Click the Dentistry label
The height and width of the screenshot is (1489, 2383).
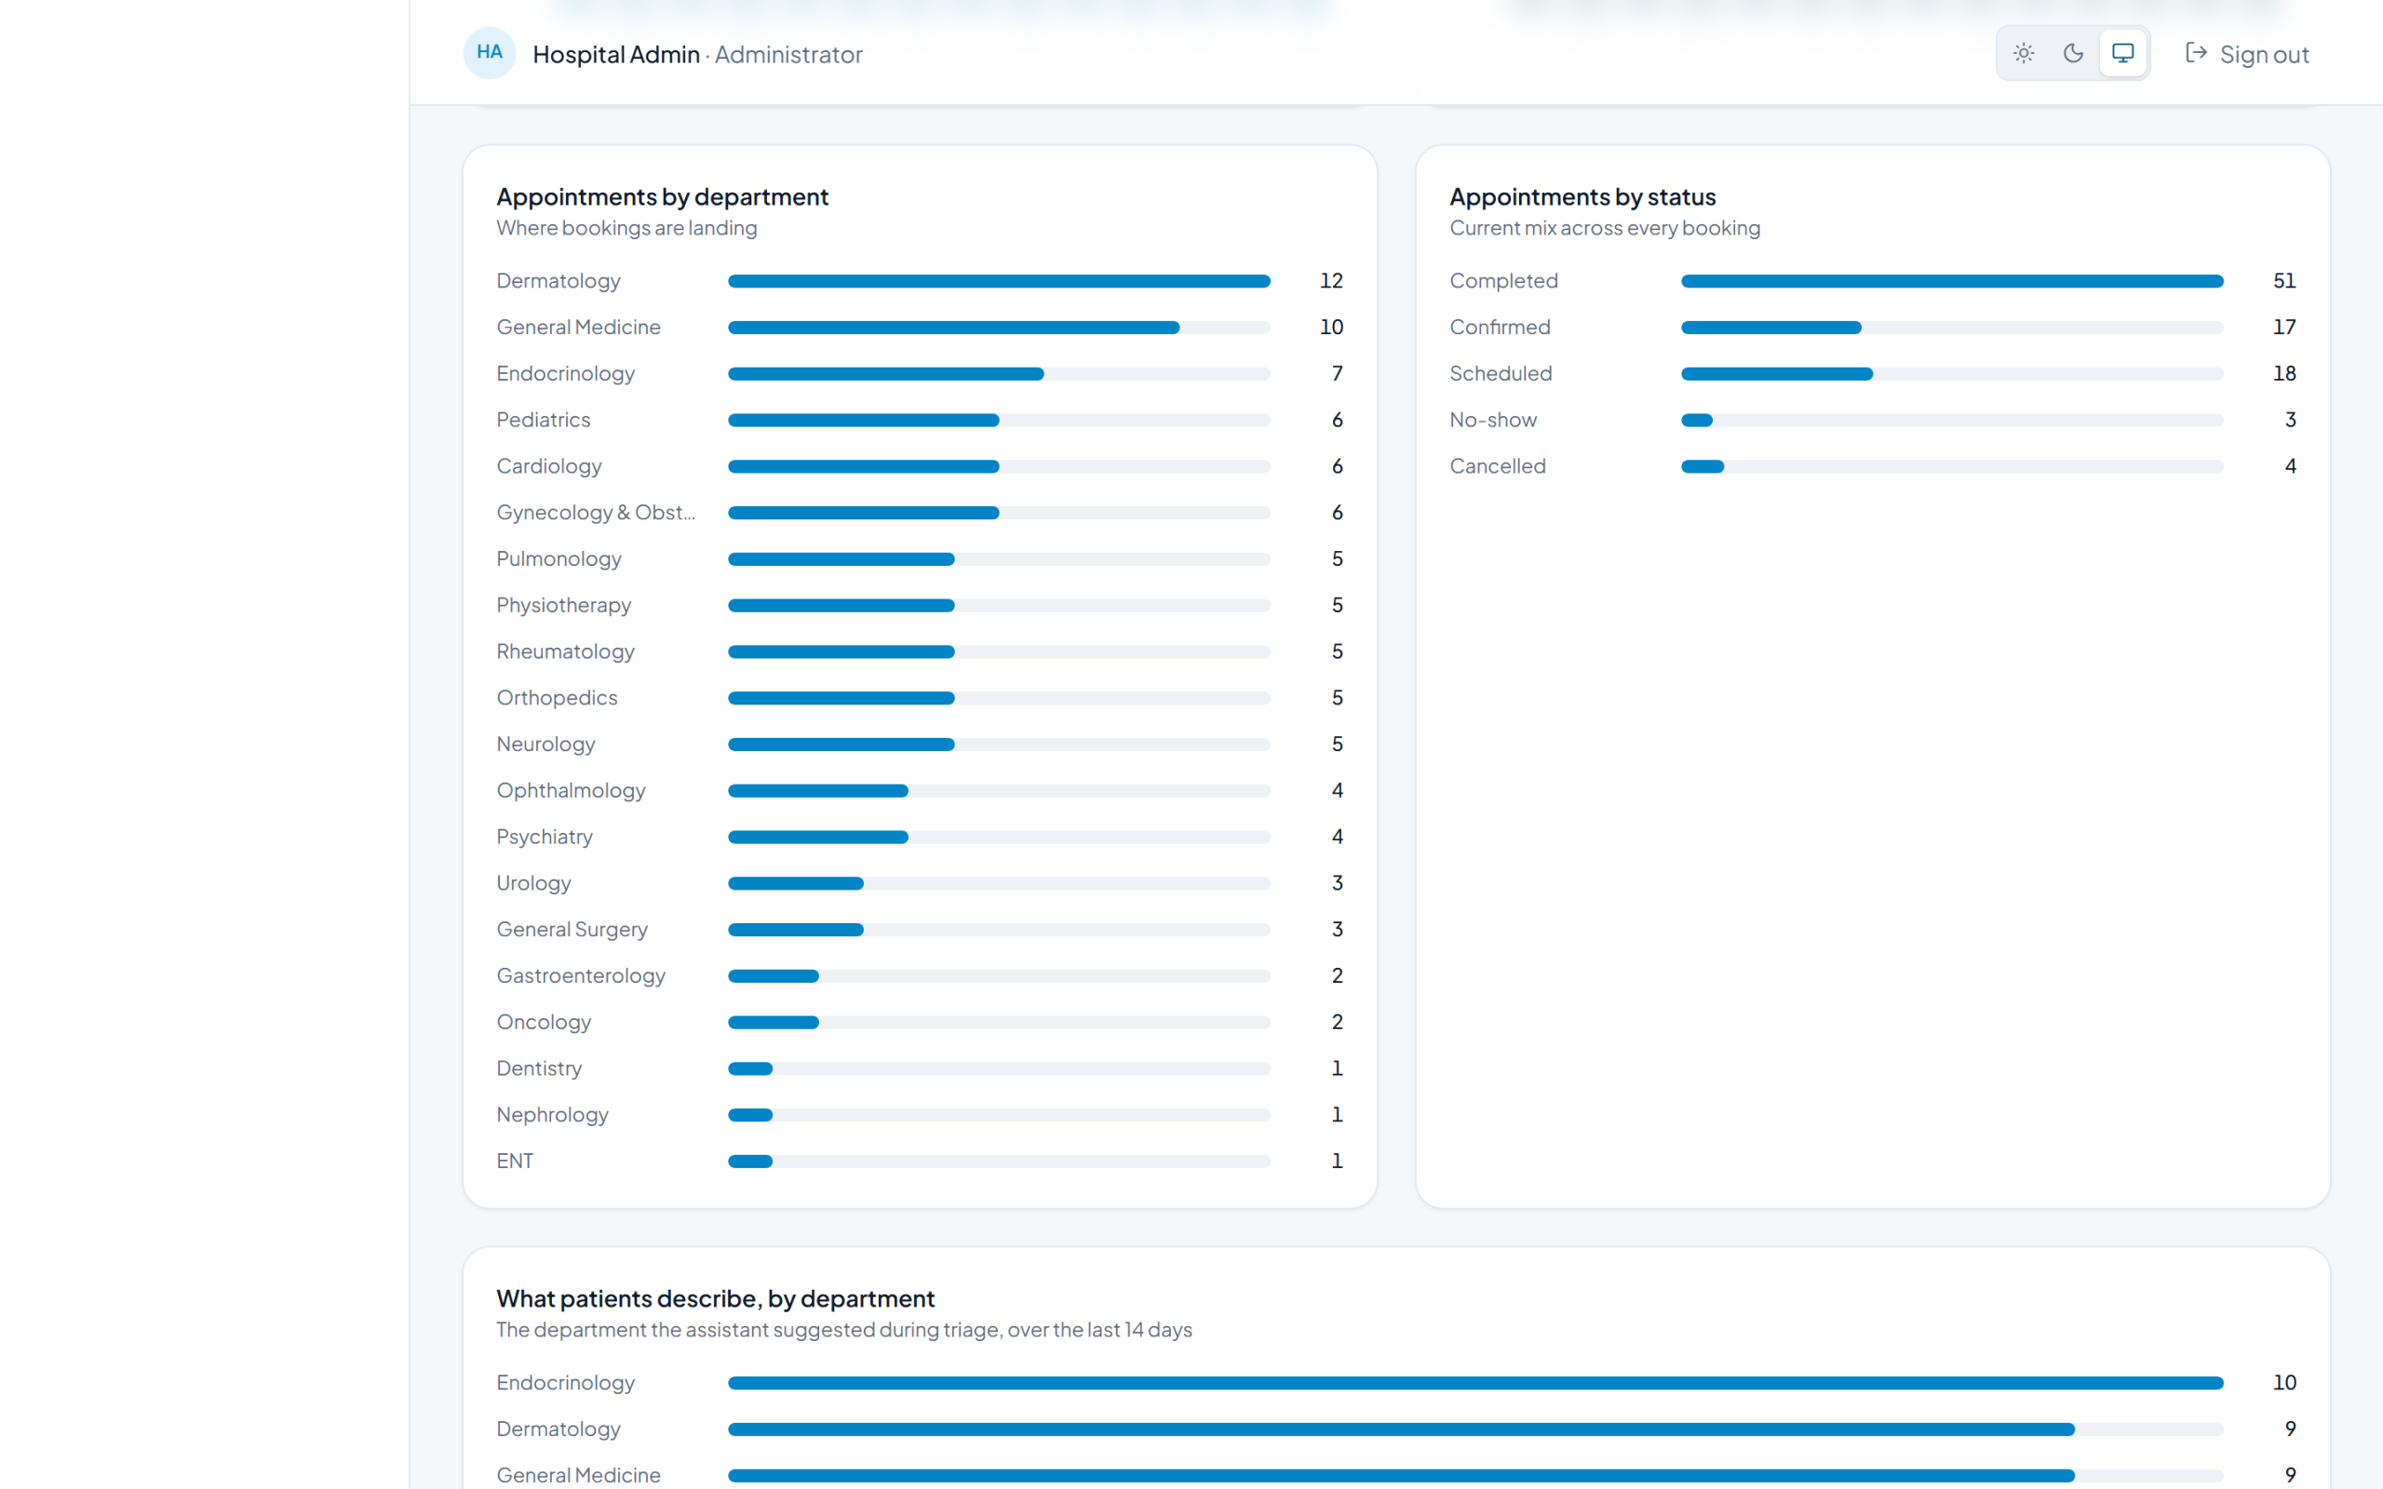point(539,1067)
